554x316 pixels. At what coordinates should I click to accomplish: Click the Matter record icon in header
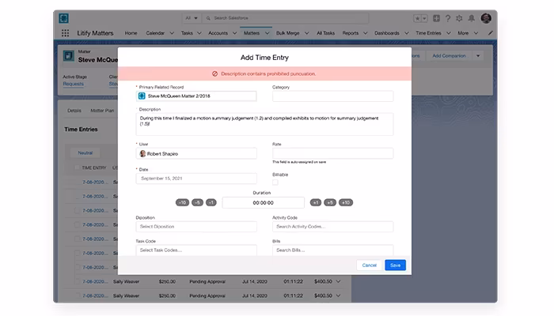(69, 56)
